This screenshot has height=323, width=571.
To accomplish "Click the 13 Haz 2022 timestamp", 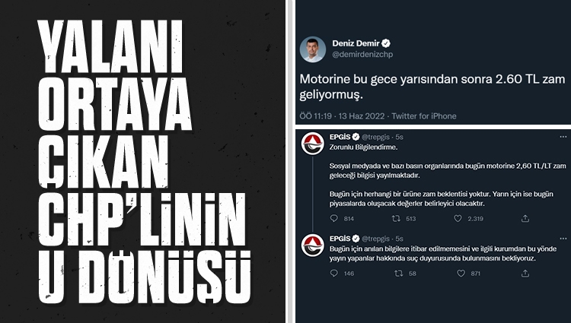I will click(x=362, y=116).
